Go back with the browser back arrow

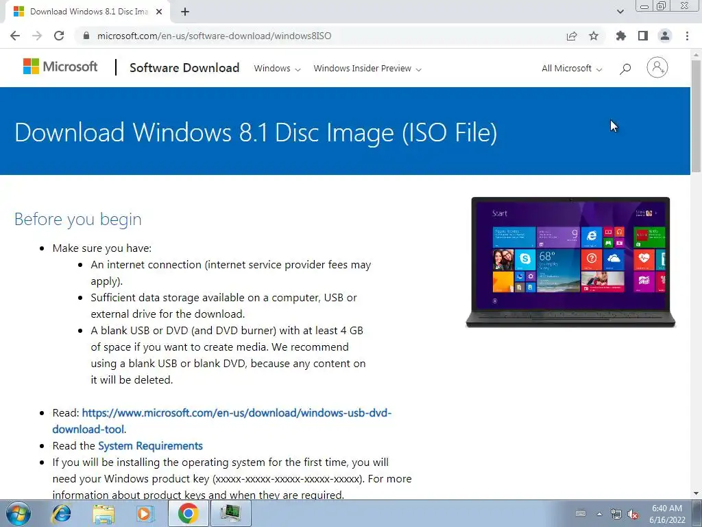15,36
